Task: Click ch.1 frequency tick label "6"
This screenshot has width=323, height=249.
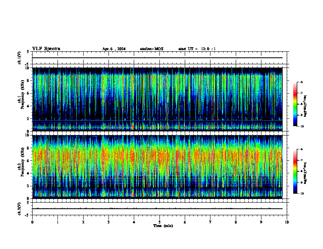Action: [29, 94]
